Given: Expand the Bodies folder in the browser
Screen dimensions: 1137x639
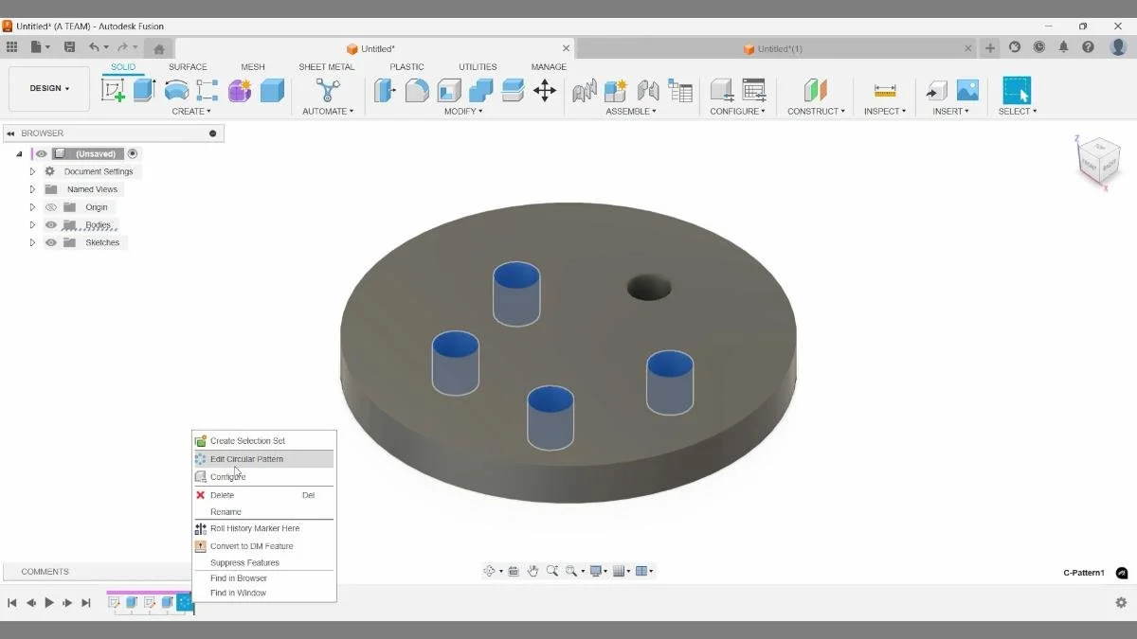Looking at the screenshot, I should click(x=32, y=224).
